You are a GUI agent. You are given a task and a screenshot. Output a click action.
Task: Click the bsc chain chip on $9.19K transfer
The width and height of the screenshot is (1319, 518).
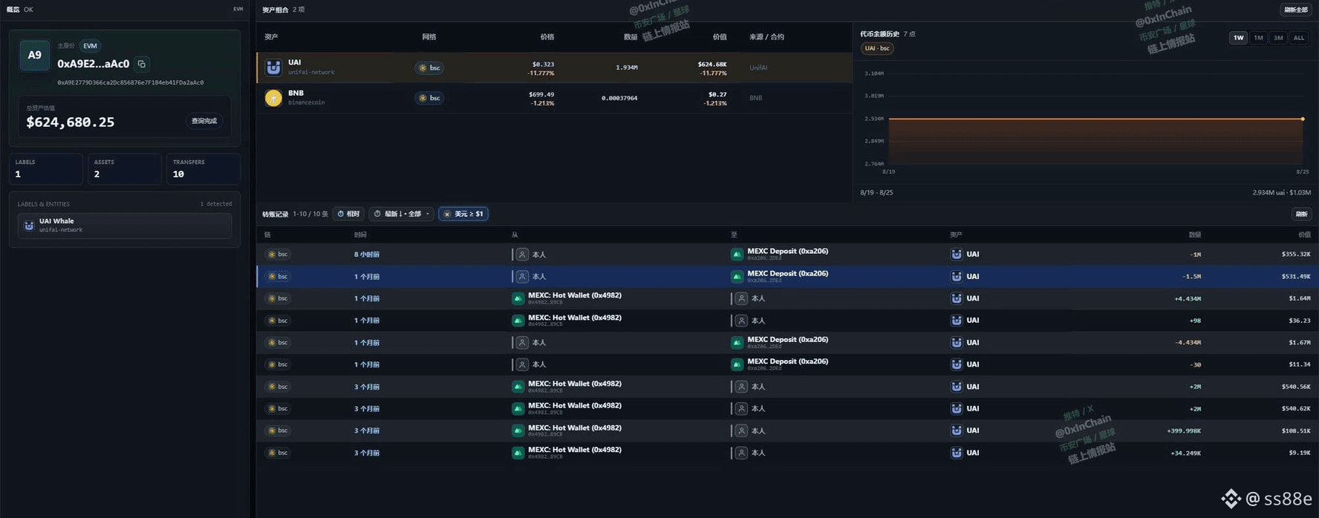278,453
